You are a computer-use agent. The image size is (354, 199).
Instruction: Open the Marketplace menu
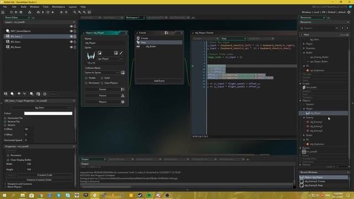coord(59,7)
